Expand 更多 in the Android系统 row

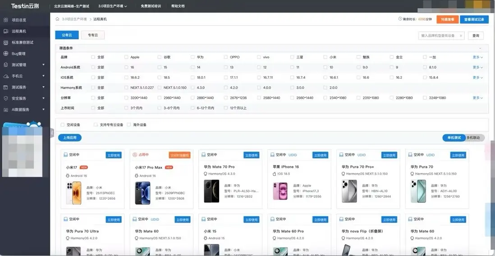(x=477, y=67)
